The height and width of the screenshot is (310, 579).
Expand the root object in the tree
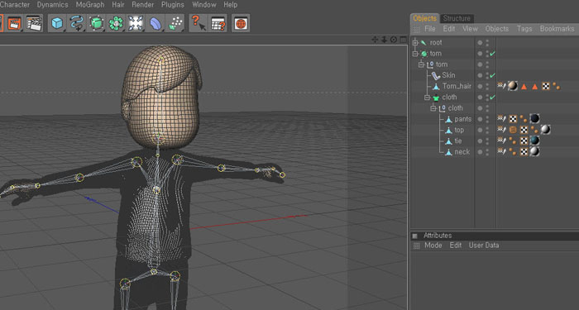(415, 43)
